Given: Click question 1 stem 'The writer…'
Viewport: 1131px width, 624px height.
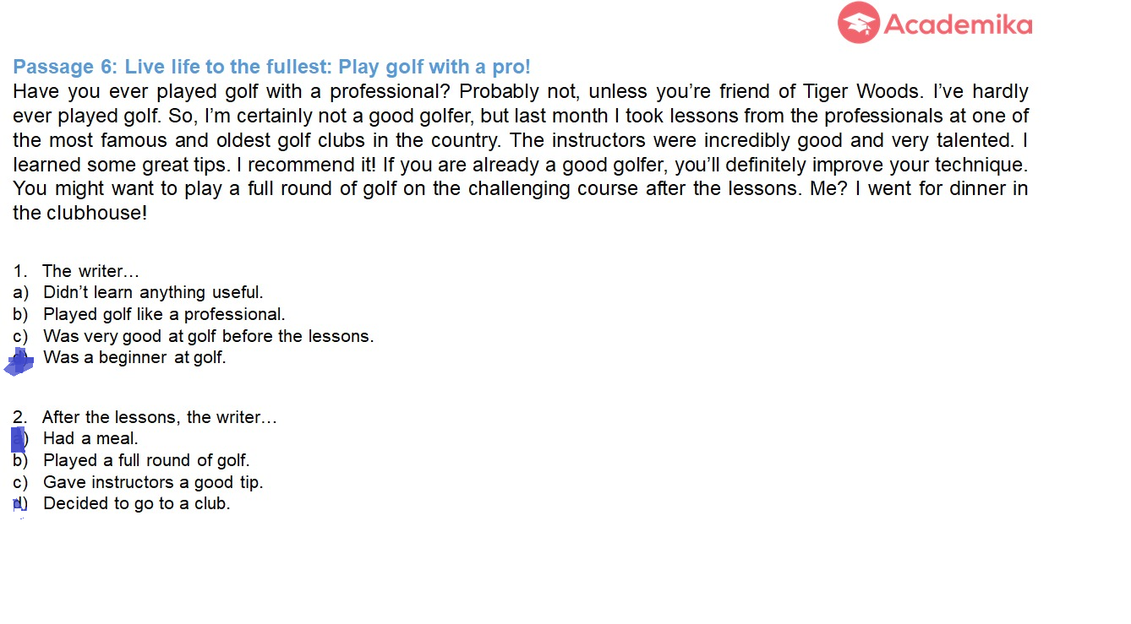Looking at the screenshot, I should tap(90, 271).
